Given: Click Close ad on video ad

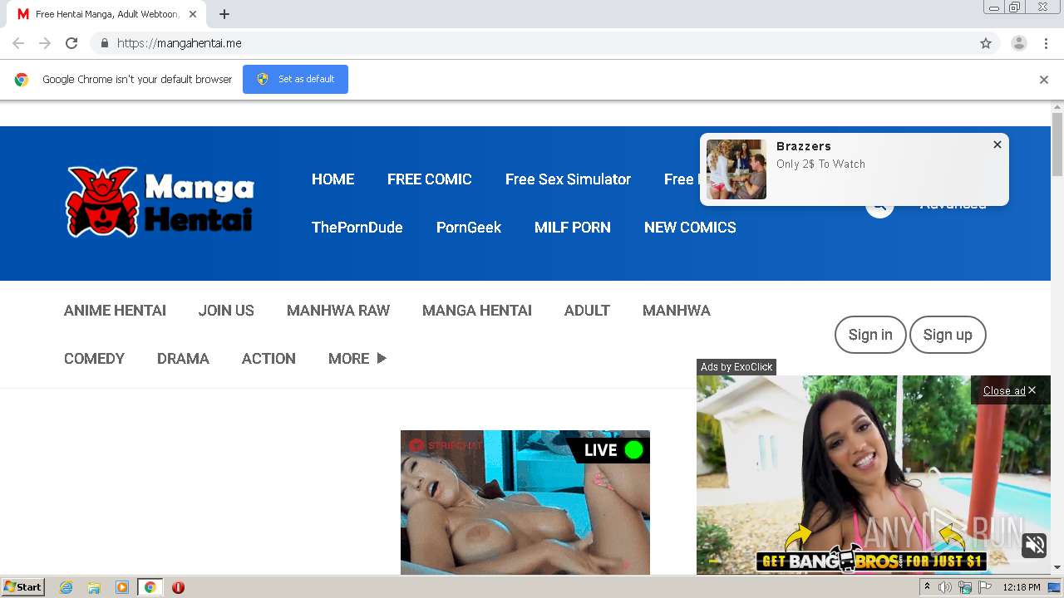Looking at the screenshot, I should coord(1009,390).
